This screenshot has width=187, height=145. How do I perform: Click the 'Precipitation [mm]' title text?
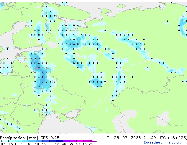(19, 138)
